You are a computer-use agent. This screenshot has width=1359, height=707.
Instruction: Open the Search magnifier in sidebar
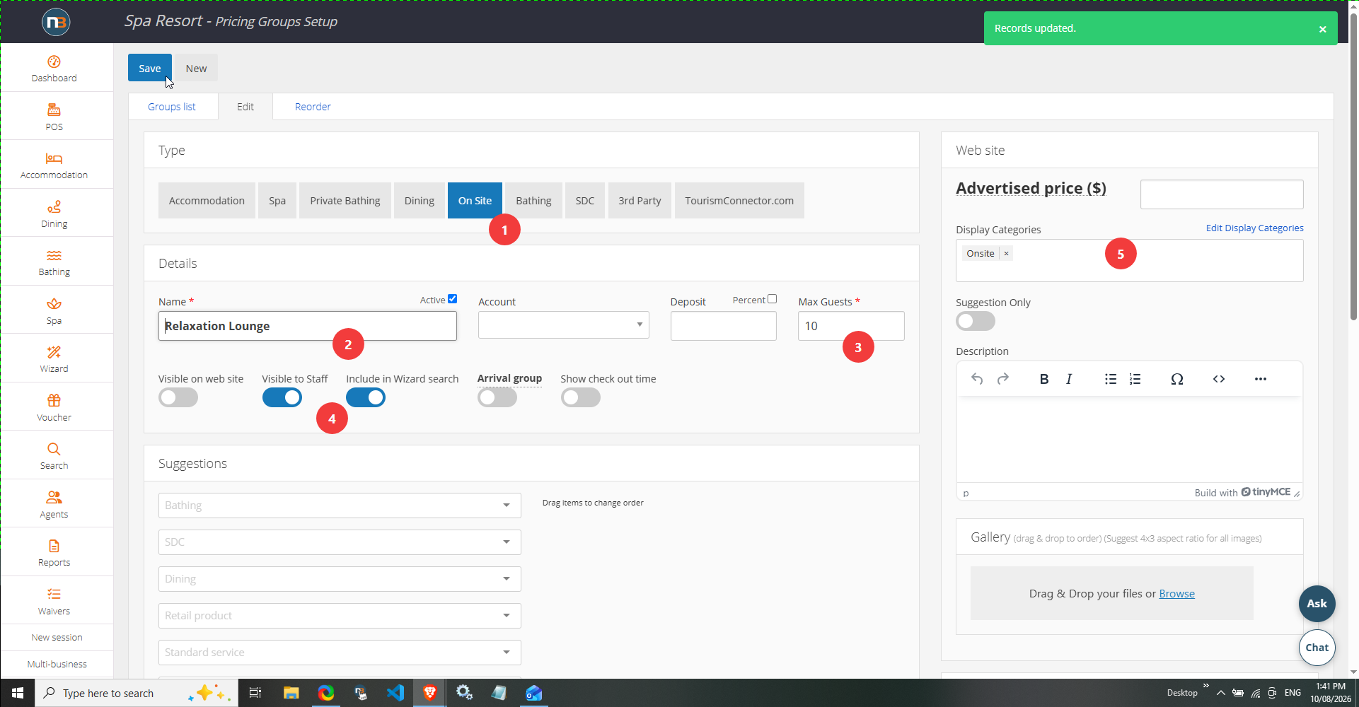click(x=54, y=449)
